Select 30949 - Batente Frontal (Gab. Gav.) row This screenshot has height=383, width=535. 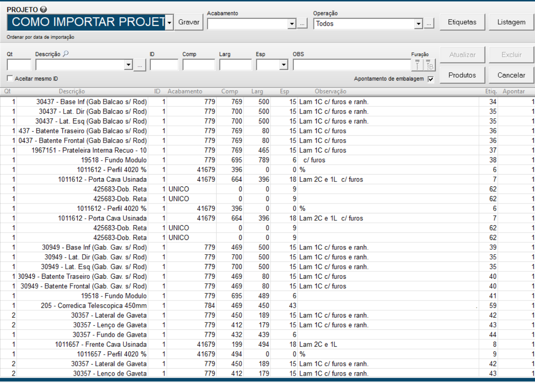(x=267, y=286)
